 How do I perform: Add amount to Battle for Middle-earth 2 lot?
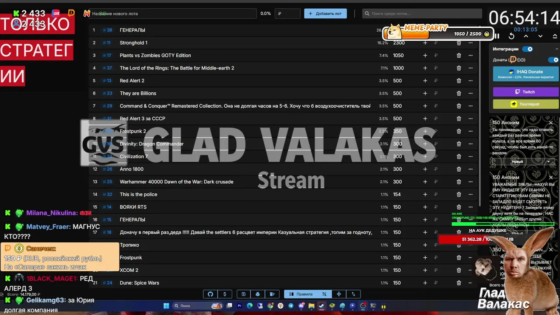pyautogui.click(x=425, y=68)
